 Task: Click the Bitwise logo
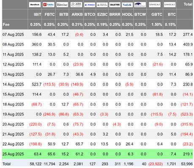pos(62,5)
